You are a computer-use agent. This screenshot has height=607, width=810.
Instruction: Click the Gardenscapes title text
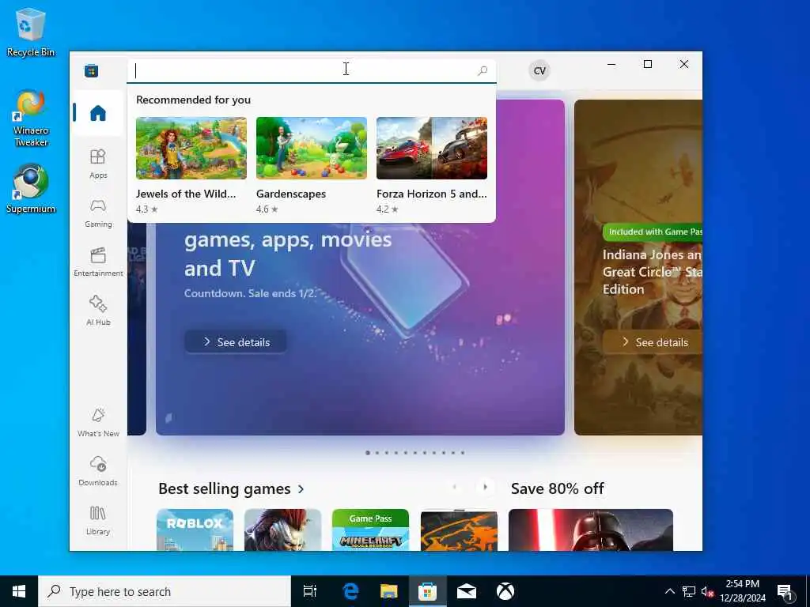click(x=291, y=194)
